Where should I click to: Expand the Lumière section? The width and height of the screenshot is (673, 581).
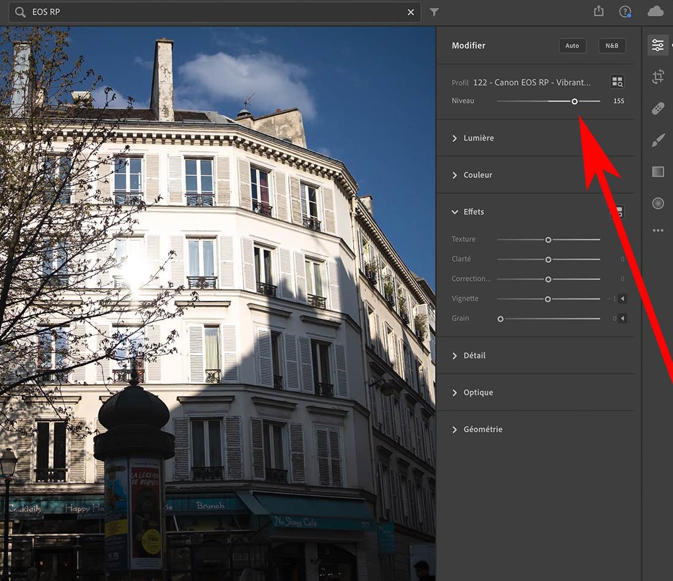tap(478, 138)
